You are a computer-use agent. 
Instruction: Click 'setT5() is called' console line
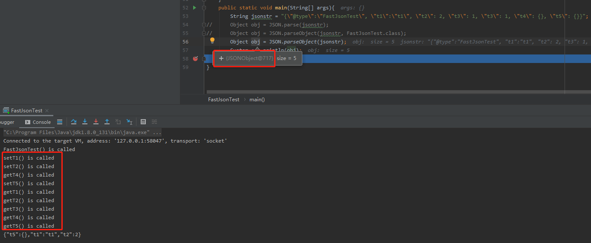(29, 183)
